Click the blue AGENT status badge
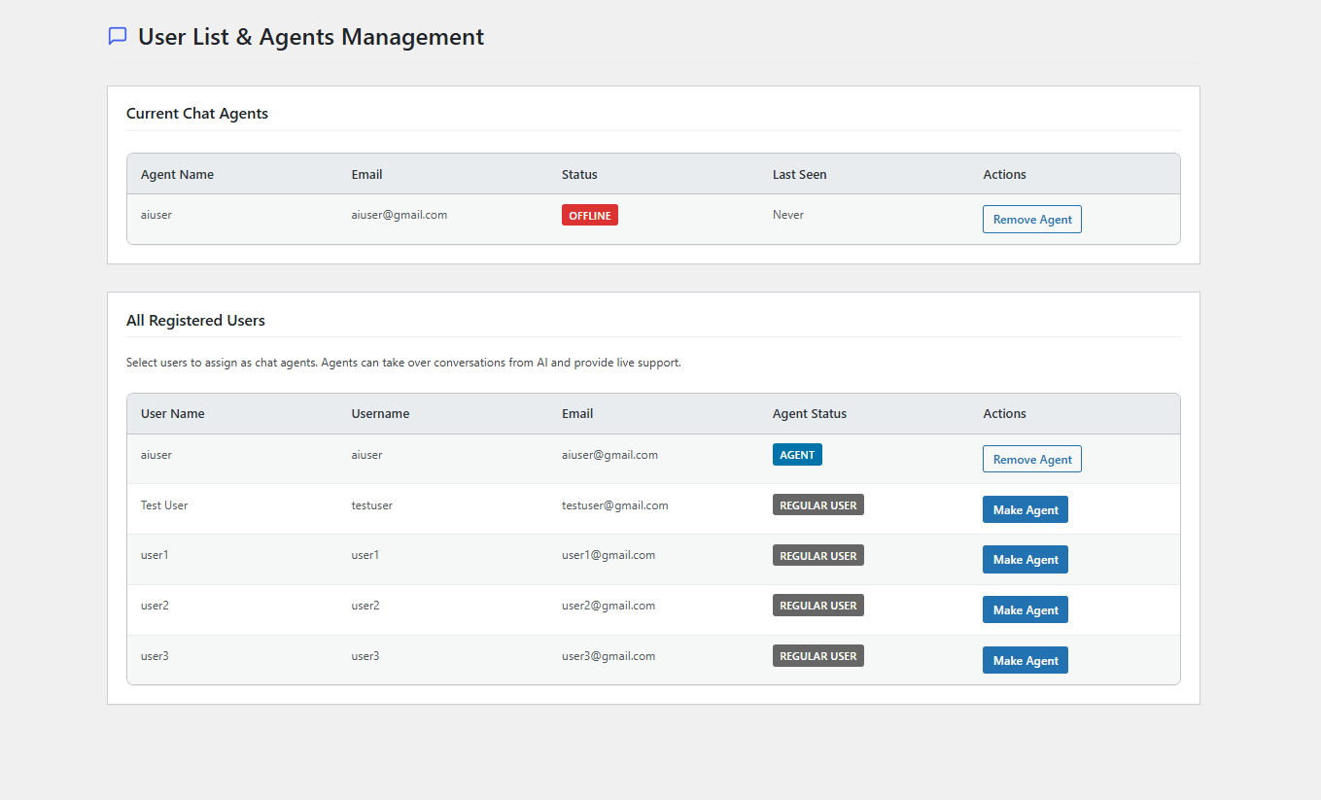The height and width of the screenshot is (800, 1321). pos(797,454)
